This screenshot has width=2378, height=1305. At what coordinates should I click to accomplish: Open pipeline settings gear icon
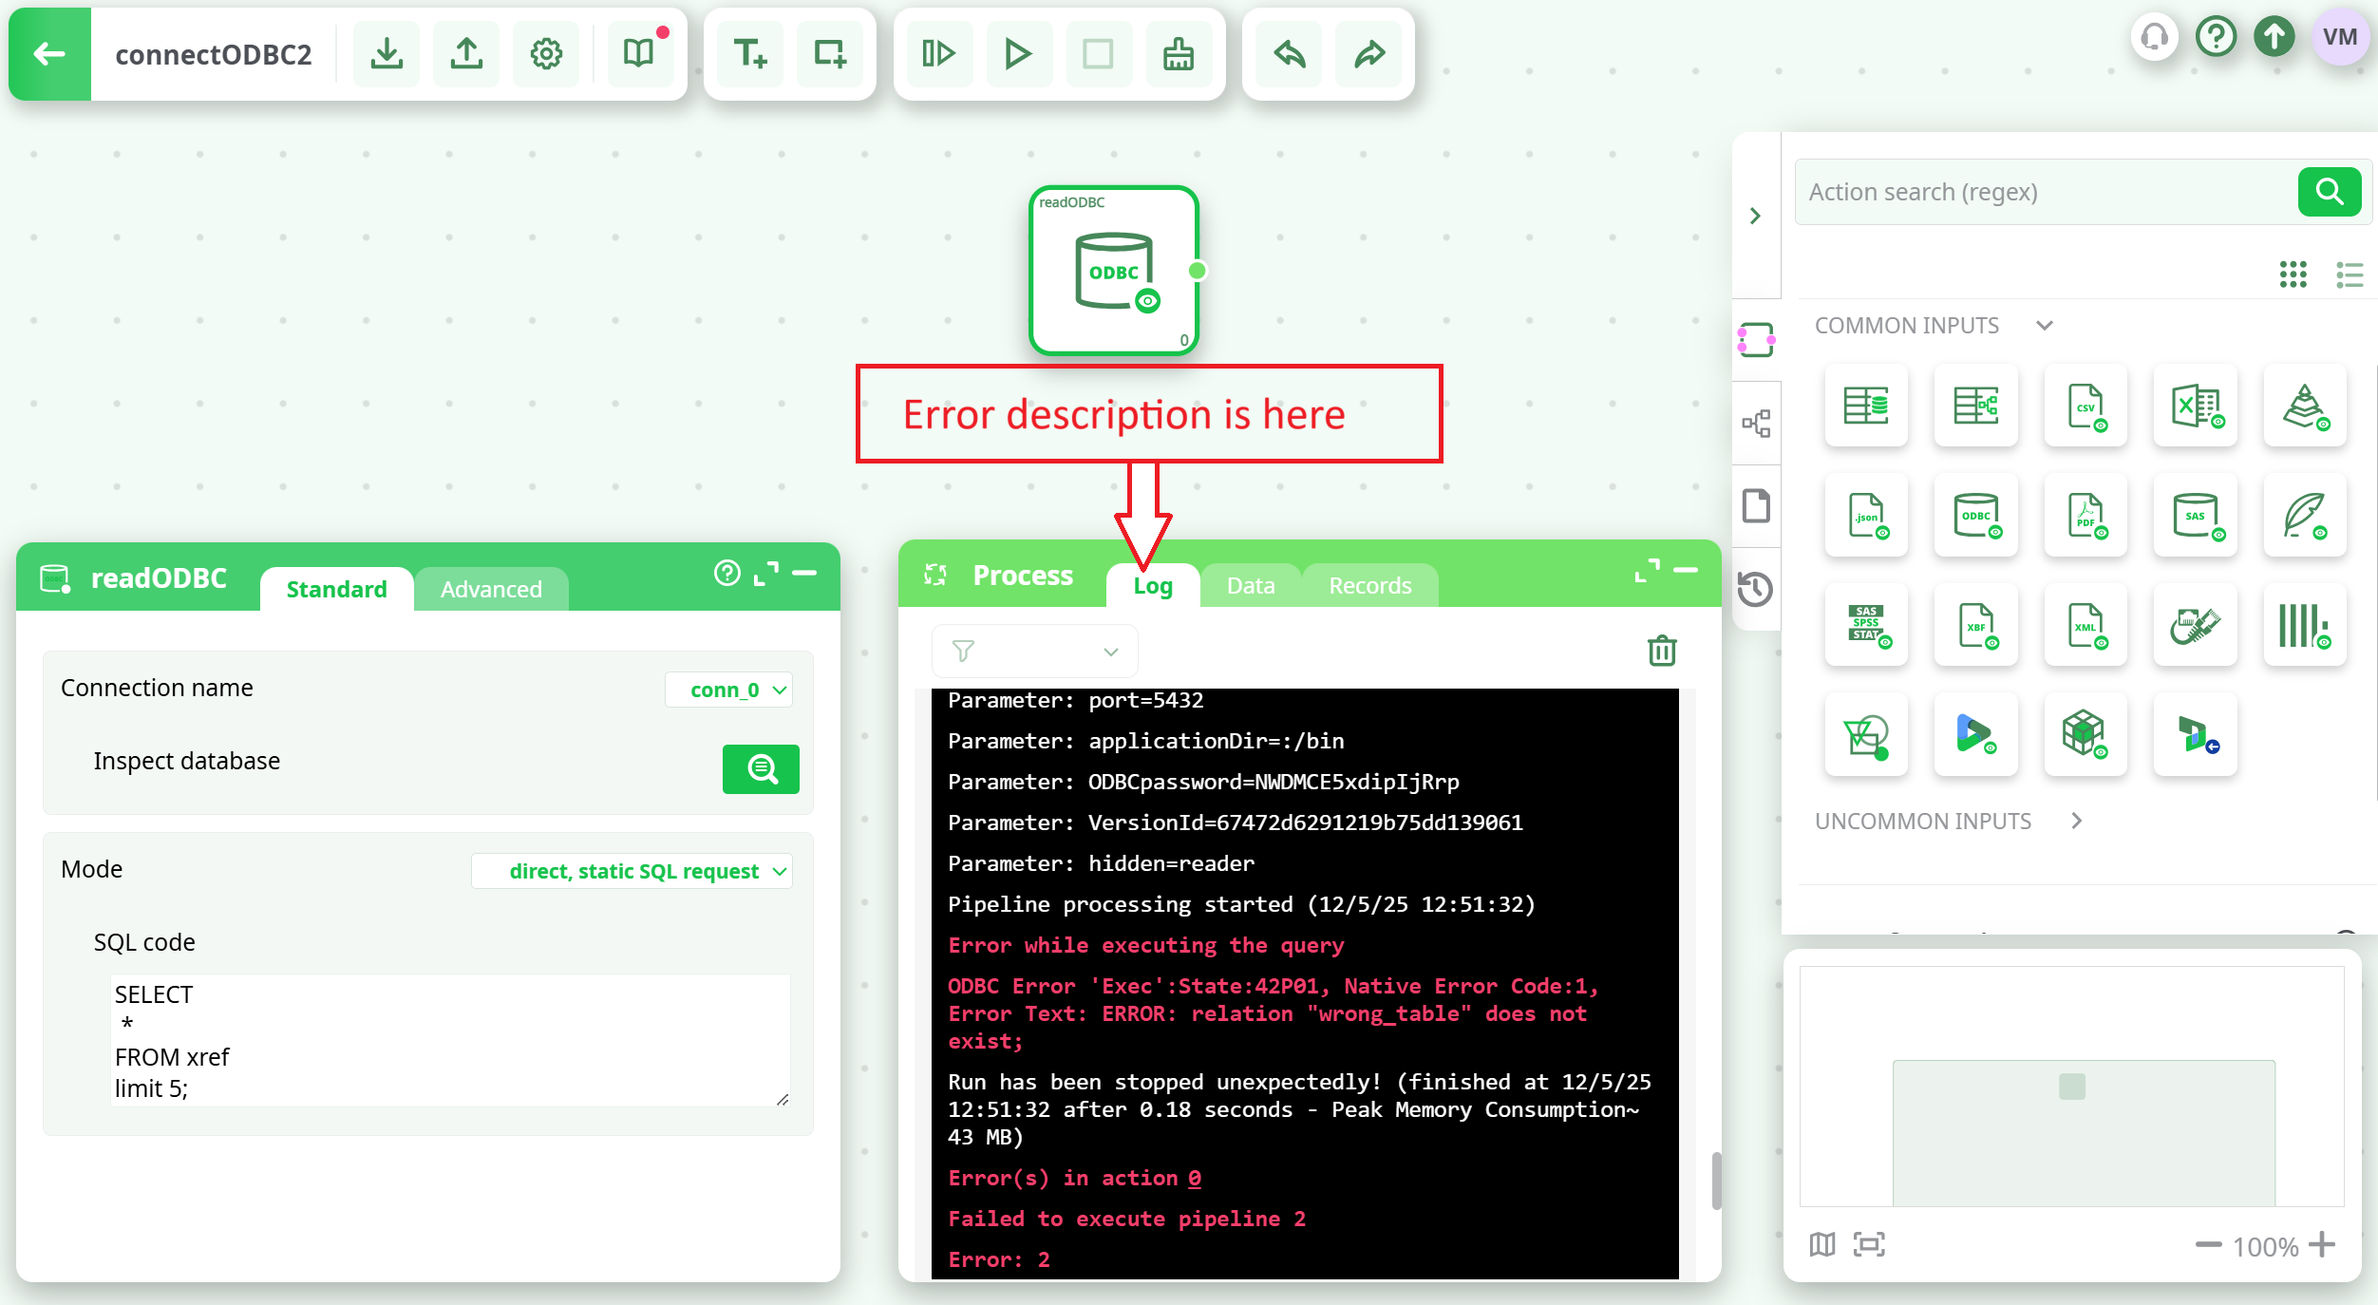point(546,54)
